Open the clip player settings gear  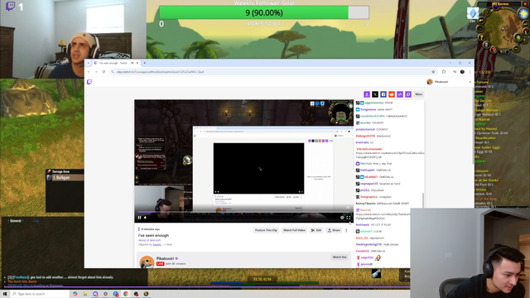pos(342,218)
